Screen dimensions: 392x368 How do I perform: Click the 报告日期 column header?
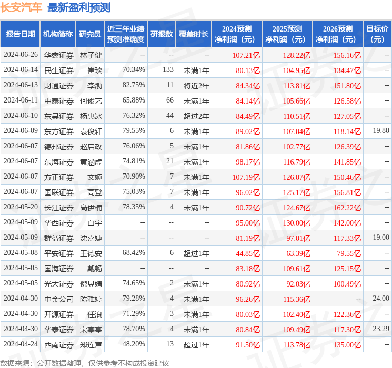click(x=20, y=34)
